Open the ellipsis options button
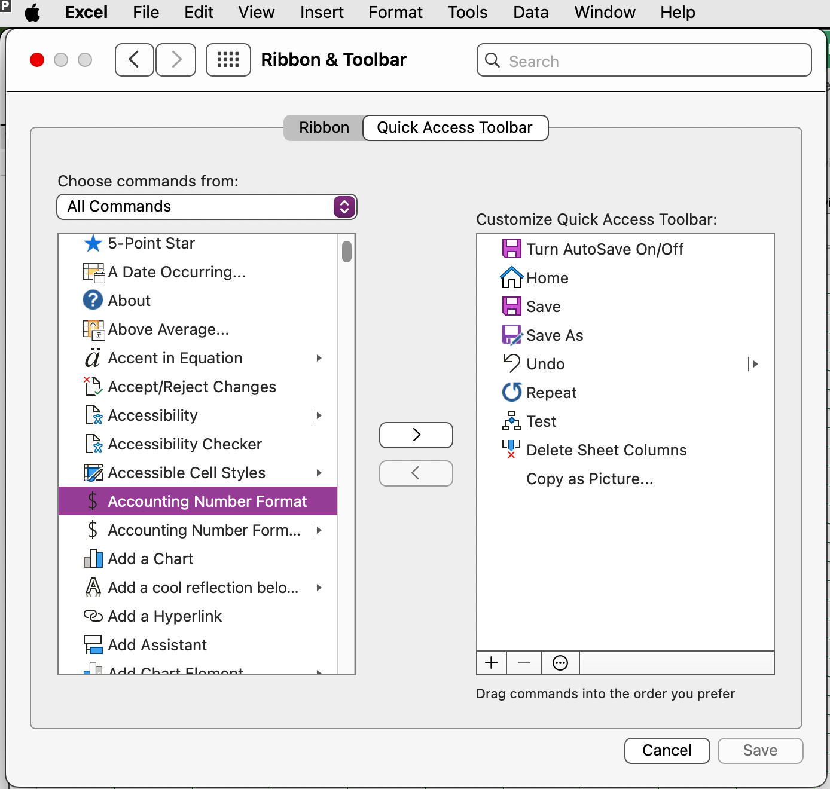830x789 pixels. point(560,663)
